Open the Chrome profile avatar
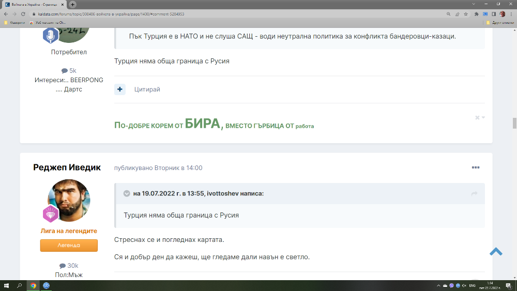The width and height of the screenshot is (517, 291). (502, 14)
